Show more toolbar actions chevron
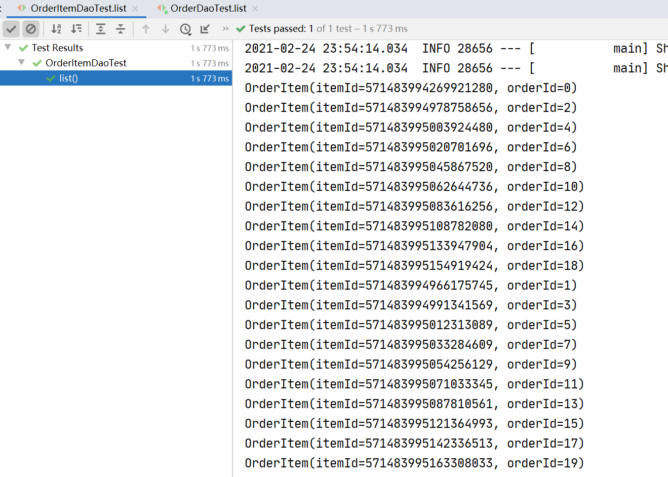This screenshot has width=668, height=477. point(225,29)
